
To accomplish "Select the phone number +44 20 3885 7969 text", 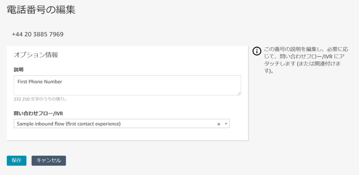I will 38,34.
